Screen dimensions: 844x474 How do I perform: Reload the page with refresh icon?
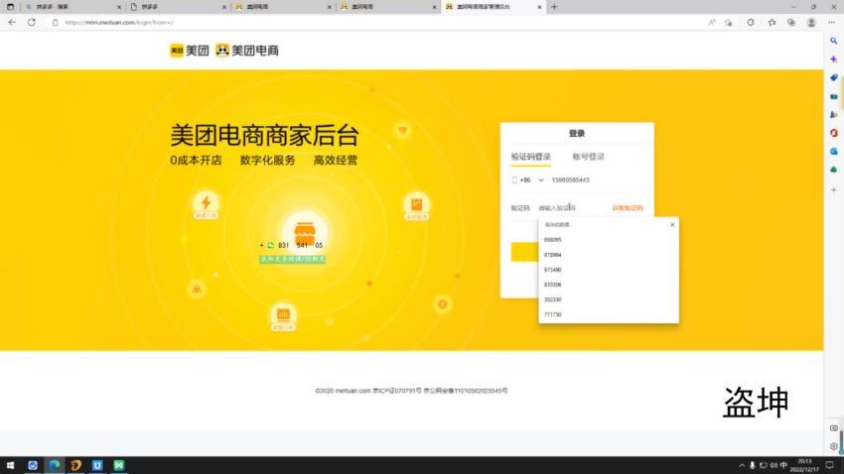point(32,22)
